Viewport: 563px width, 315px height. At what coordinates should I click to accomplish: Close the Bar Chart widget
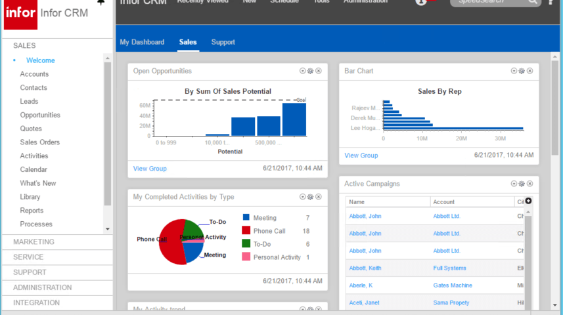click(530, 71)
